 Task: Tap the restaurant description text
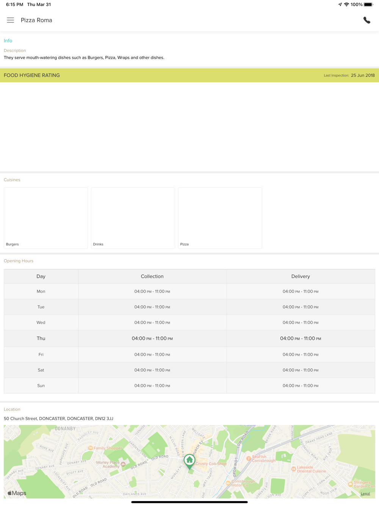[x=84, y=58]
